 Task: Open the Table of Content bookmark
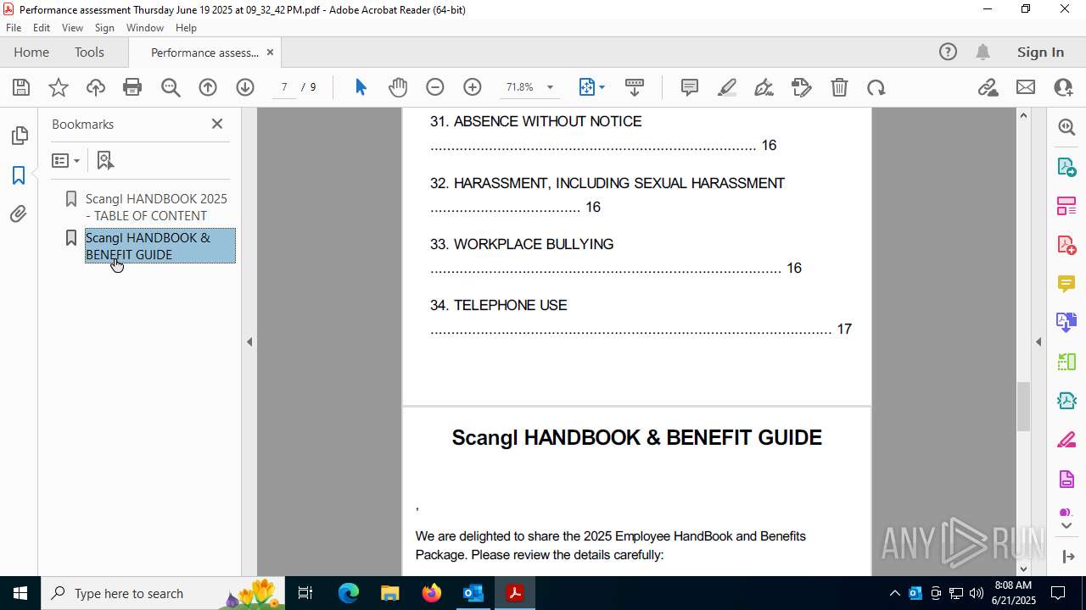pyautogui.click(x=157, y=207)
